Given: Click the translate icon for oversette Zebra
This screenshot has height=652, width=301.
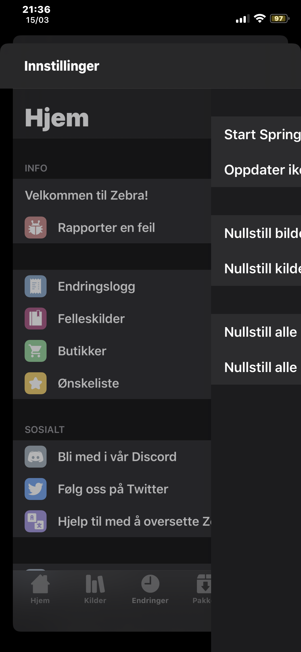Looking at the screenshot, I should pyautogui.click(x=35, y=521).
